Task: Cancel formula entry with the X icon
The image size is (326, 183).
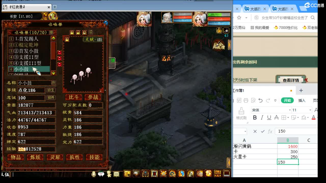Action: point(255,131)
